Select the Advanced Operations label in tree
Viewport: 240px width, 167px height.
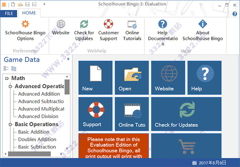(x=40, y=86)
